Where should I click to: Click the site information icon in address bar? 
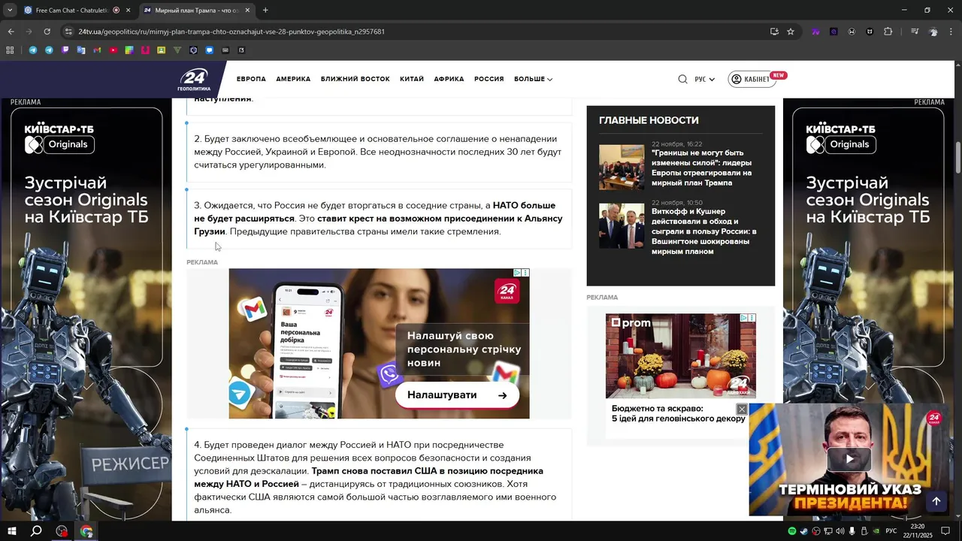point(68,32)
